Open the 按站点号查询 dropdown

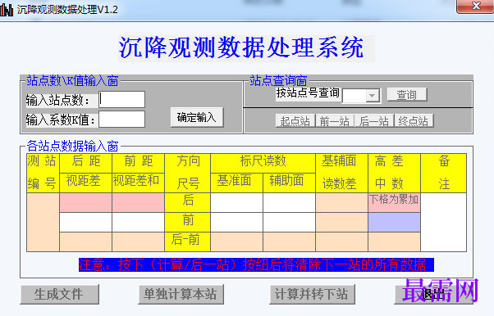pyautogui.click(x=373, y=96)
